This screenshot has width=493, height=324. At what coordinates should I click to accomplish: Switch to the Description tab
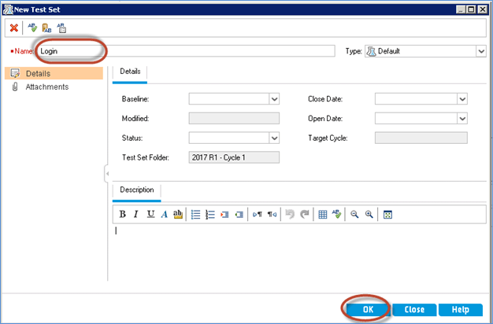click(x=137, y=190)
